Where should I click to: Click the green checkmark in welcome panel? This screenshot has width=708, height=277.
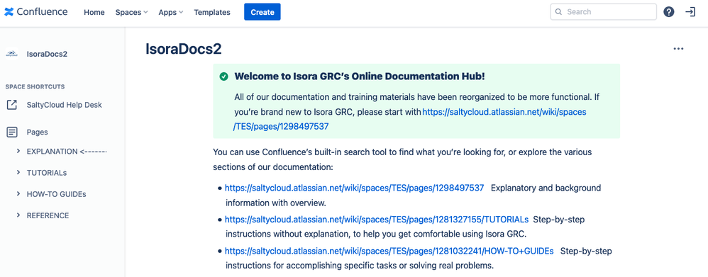(x=223, y=77)
